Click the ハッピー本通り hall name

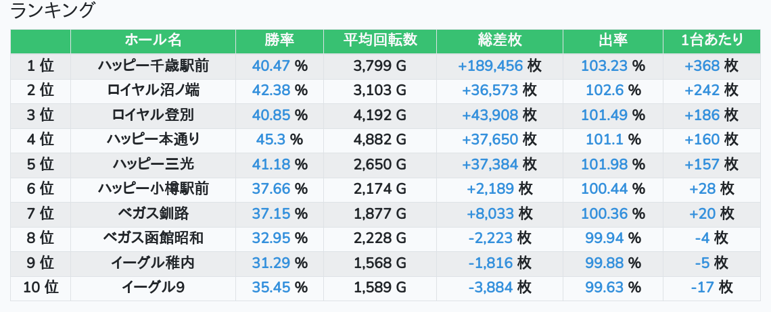153,139
